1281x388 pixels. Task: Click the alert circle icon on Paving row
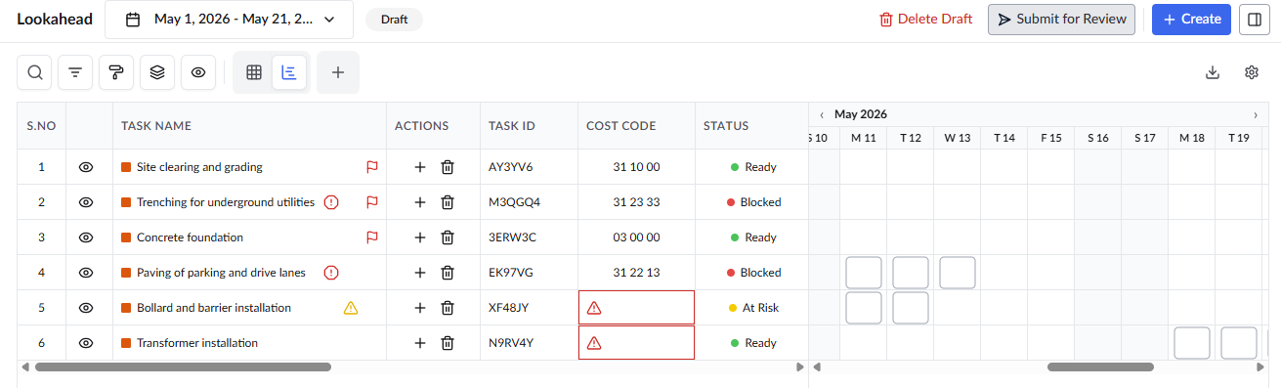[331, 273]
